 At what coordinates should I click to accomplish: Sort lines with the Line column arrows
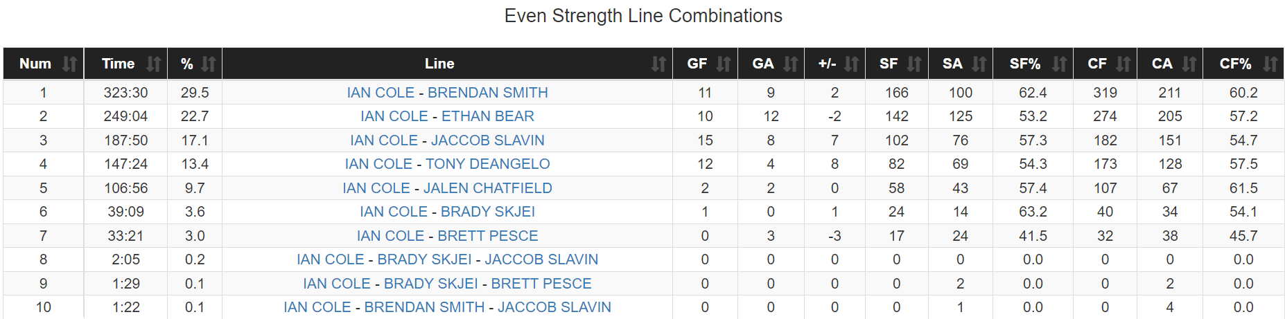658,64
